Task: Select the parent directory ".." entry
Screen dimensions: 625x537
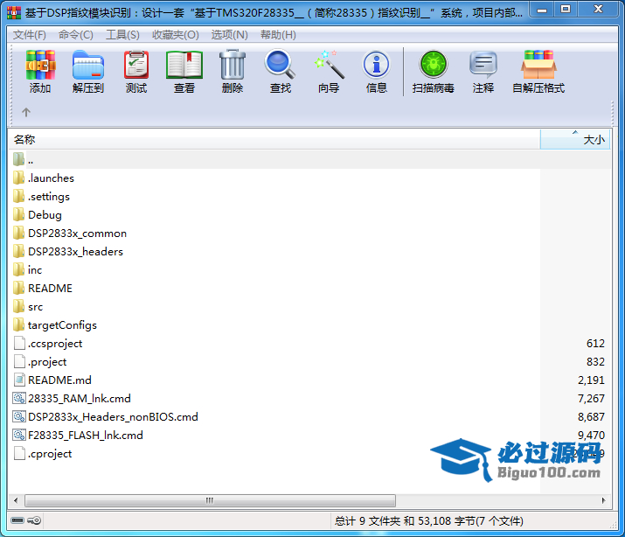Action: coord(31,160)
